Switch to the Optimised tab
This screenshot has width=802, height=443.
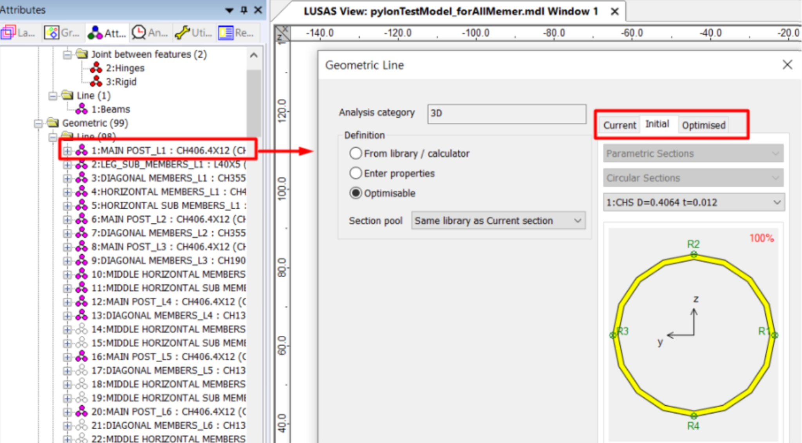point(703,125)
